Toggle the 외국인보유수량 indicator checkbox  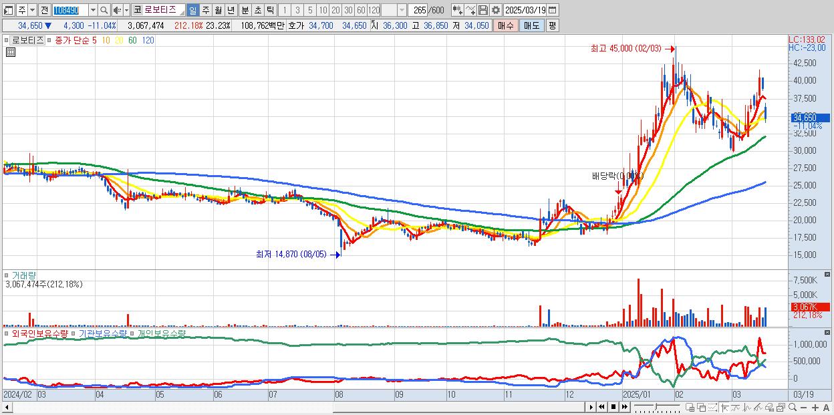(7, 333)
